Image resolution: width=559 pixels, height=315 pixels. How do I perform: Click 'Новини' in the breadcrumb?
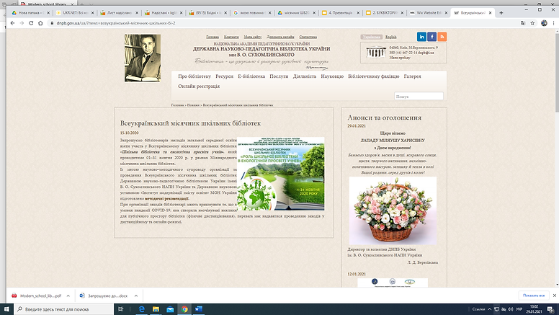pos(193,105)
